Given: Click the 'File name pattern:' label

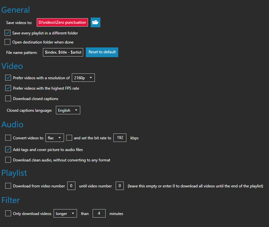Looking at the screenshot, I should click(x=22, y=53).
